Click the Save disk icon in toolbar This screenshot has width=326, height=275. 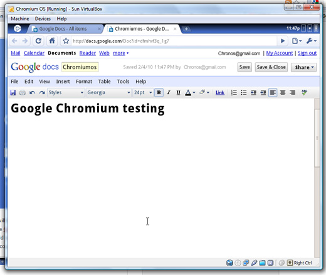tap(13, 92)
